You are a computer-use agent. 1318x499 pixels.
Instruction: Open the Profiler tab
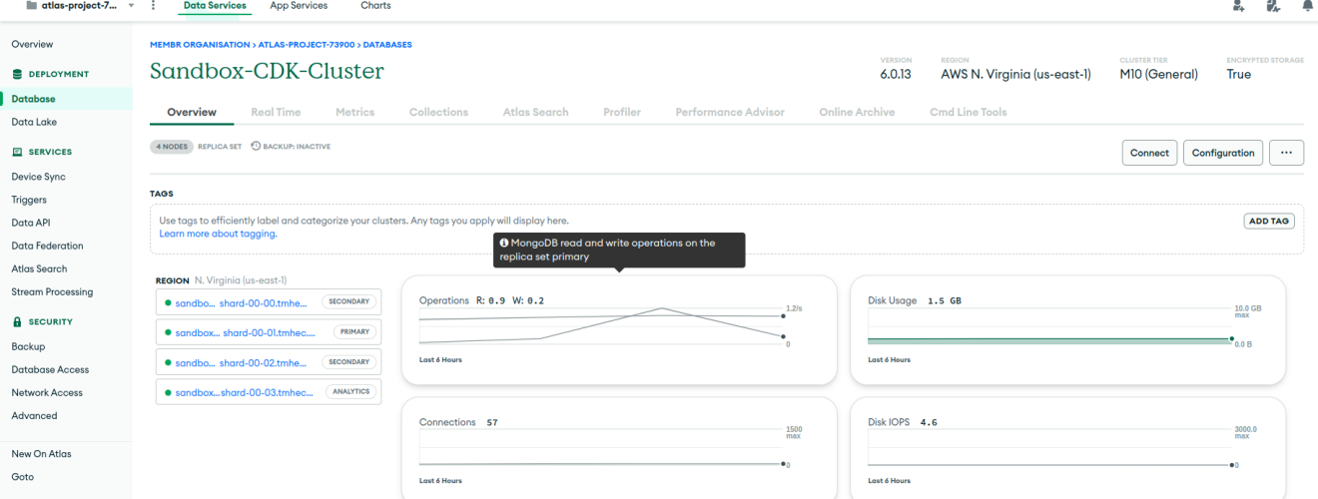[x=622, y=112]
